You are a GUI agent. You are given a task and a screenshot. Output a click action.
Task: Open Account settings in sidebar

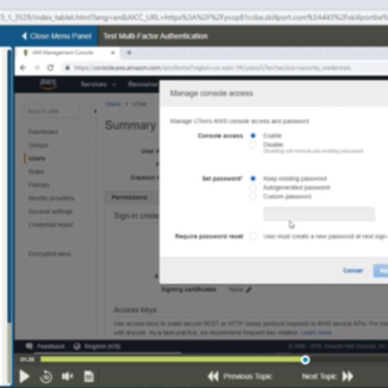[x=50, y=211]
